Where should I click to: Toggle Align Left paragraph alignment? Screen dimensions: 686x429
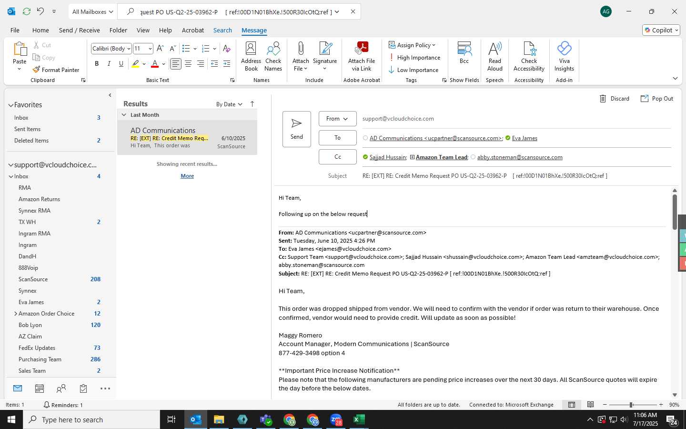176,64
